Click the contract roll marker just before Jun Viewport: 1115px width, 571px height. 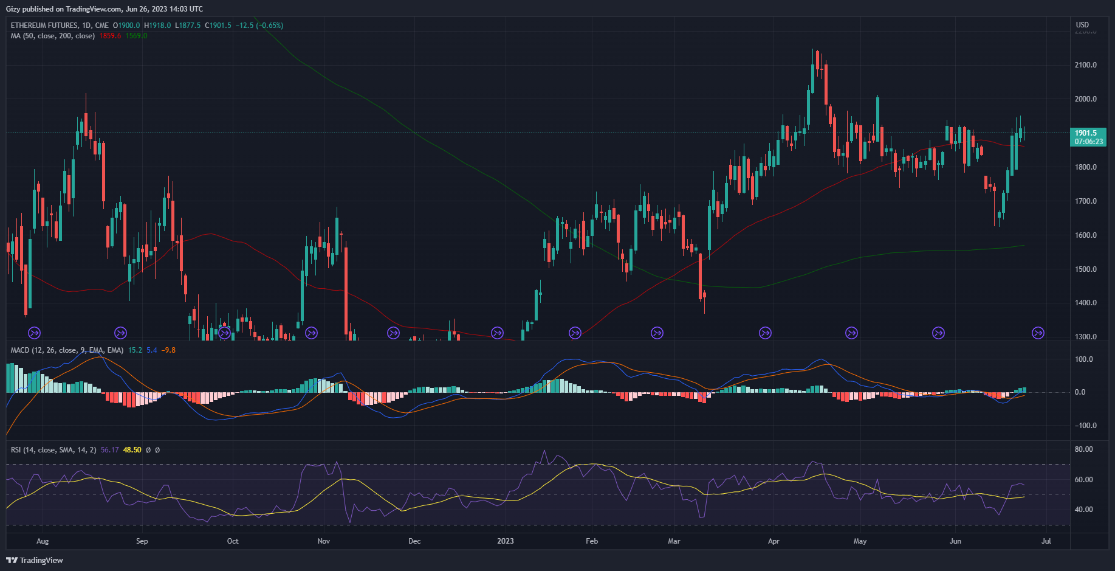coord(939,333)
